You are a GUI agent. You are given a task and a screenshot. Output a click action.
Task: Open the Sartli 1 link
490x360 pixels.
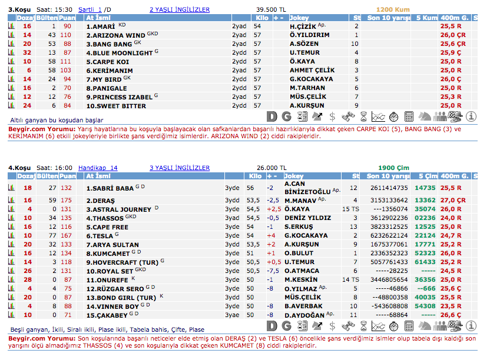coord(90,10)
